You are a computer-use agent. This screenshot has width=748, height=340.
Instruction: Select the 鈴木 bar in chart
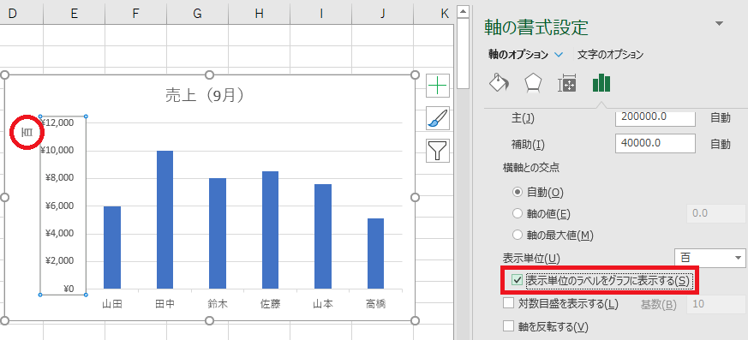218,233
